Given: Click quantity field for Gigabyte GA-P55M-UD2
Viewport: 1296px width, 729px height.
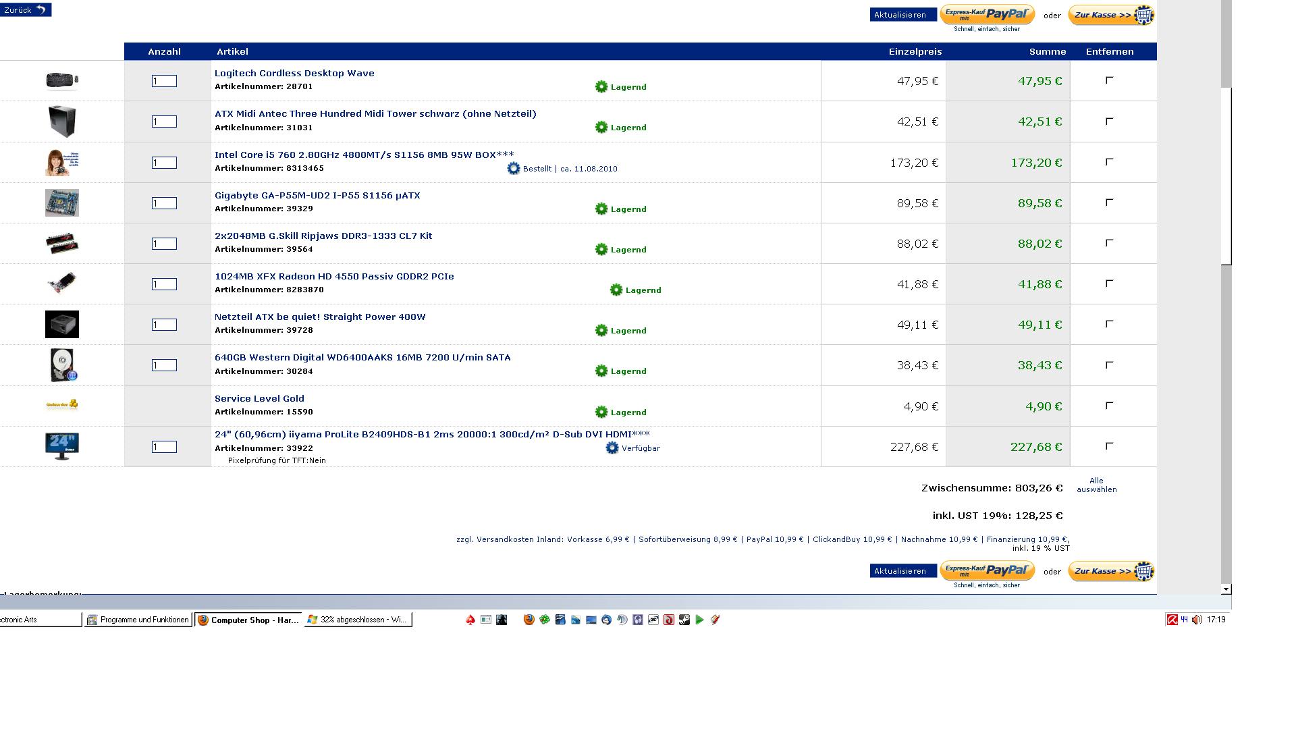Looking at the screenshot, I should pos(164,203).
